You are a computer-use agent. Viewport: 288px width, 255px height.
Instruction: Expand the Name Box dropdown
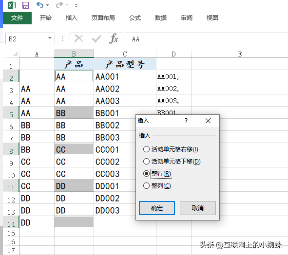(50, 38)
